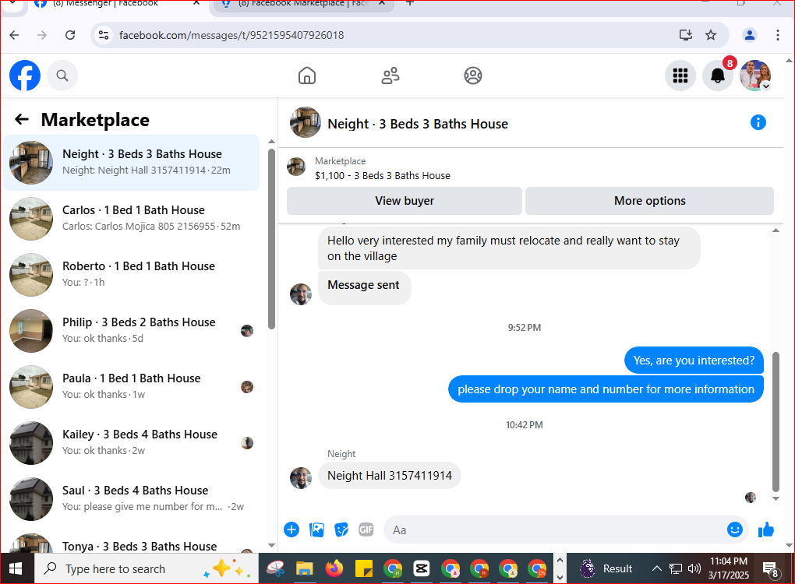Click the Windows taskbar search box
This screenshot has height=584, width=795.
[x=146, y=568]
